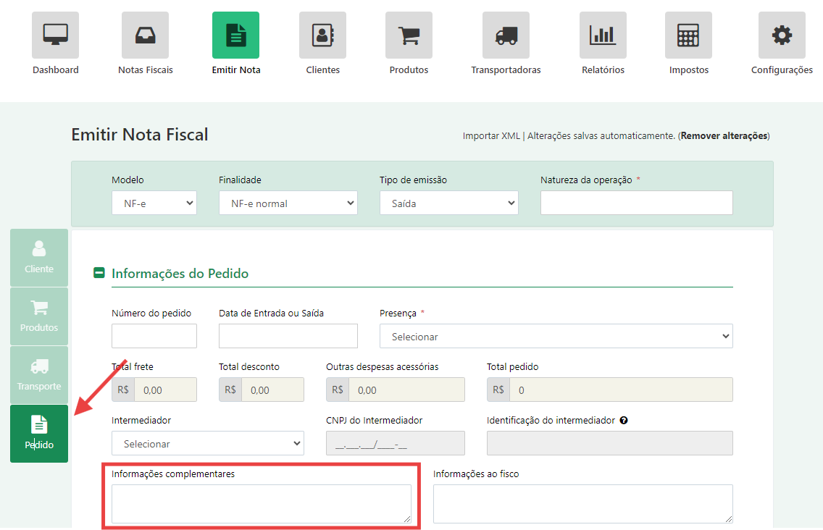Screen dimensions: 823x530
Task: Open the Clientes contact book icon
Action: click(323, 35)
